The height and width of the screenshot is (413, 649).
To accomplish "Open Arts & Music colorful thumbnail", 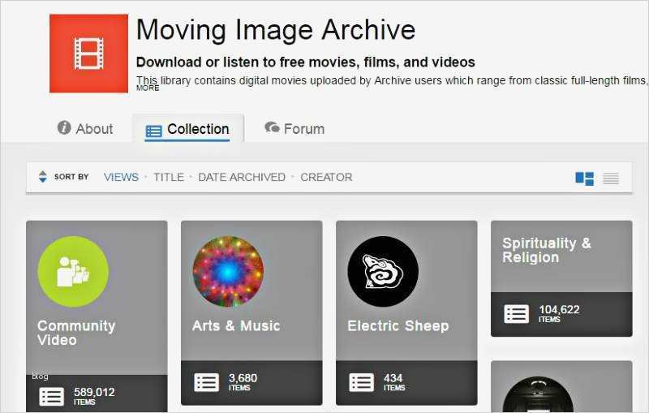I will [228, 272].
